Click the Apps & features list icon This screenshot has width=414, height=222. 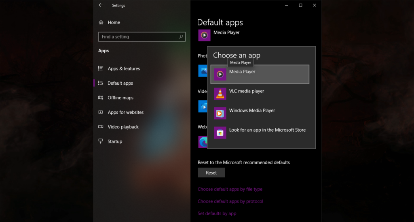pos(101,68)
